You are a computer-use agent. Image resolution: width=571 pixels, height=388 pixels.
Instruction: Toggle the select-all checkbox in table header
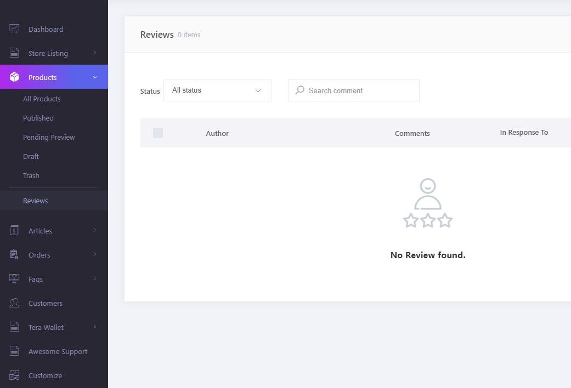tap(158, 133)
